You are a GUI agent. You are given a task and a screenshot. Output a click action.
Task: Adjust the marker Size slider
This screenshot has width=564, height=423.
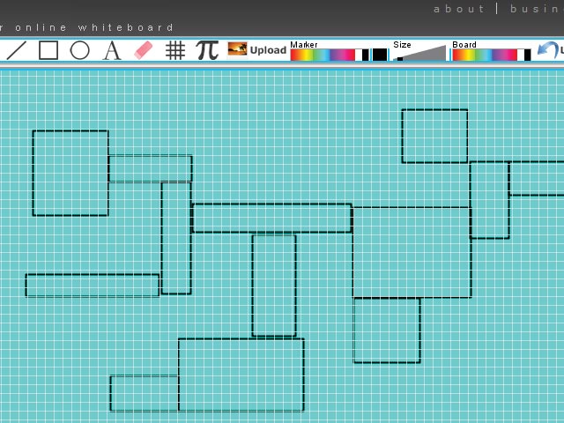419,55
